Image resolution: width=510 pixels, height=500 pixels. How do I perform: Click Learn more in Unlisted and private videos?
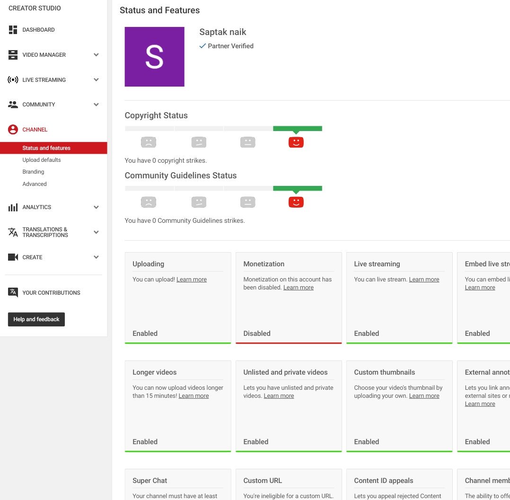[279, 396]
